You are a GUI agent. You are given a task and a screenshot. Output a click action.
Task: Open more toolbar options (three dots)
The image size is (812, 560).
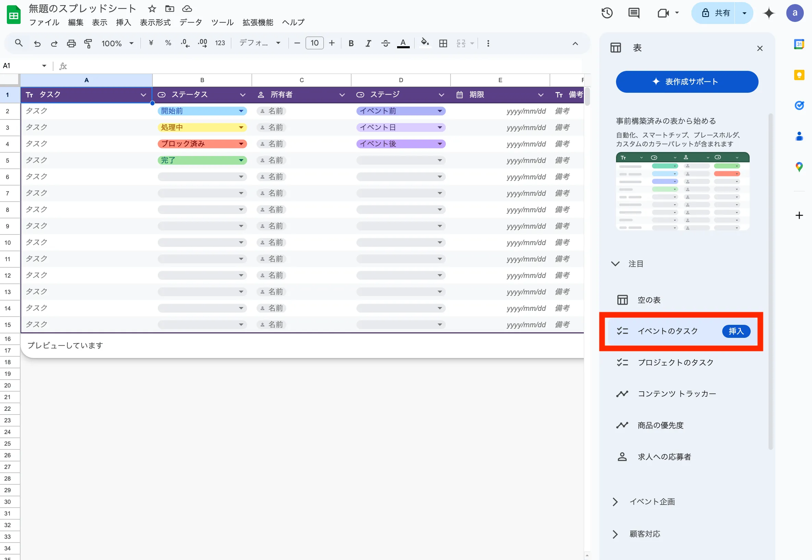[x=488, y=43]
